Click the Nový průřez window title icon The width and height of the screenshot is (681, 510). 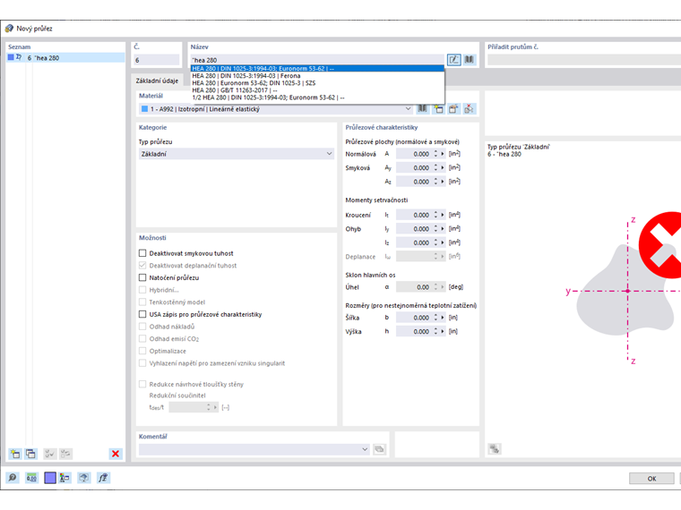point(9,29)
